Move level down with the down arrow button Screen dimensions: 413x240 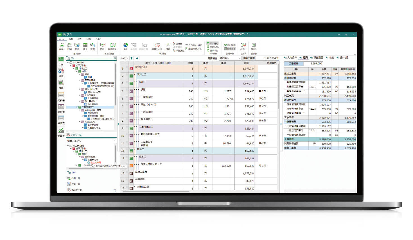[x=137, y=58]
